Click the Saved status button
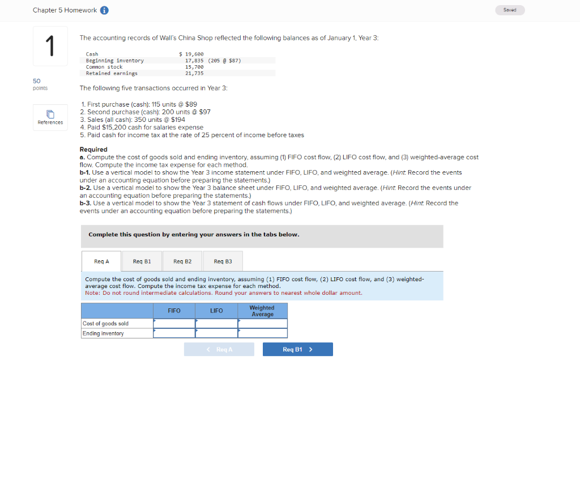Viewport: 580px width, 504px height. (509, 10)
